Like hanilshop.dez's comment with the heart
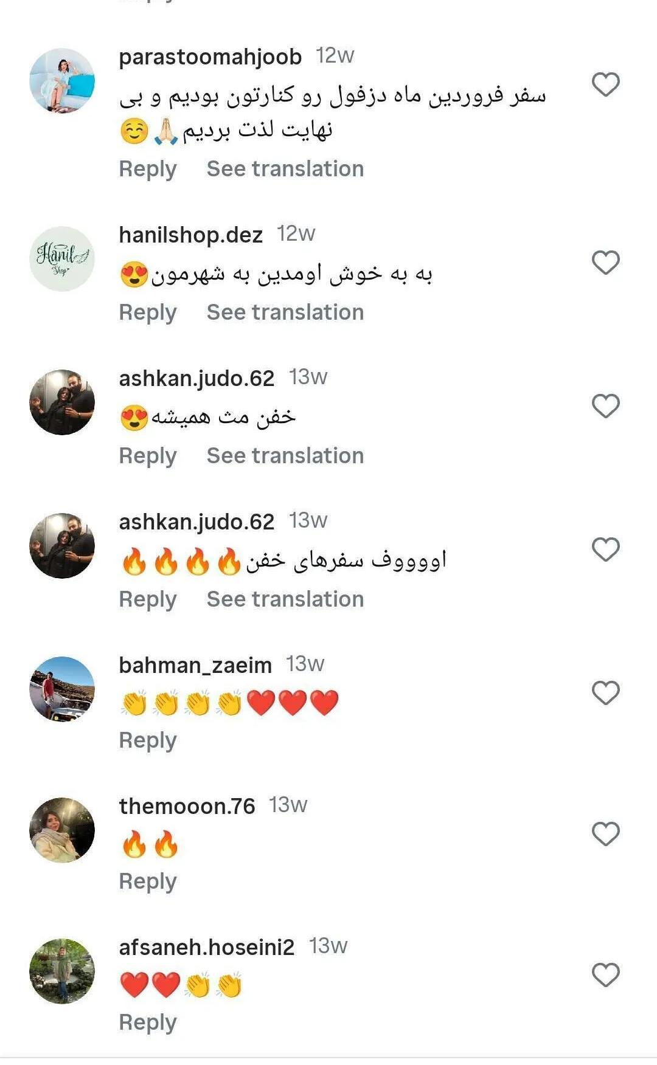Image resolution: width=657 pixels, height=1065 pixels. coord(605,263)
